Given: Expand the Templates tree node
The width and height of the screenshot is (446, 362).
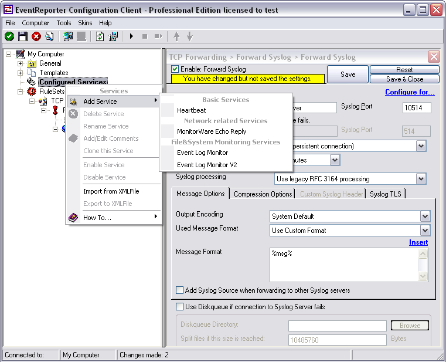Looking at the screenshot, I should [x=20, y=73].
